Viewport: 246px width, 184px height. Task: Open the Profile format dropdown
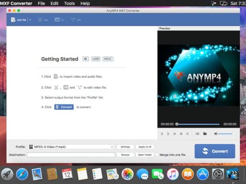click(x=71, y=147)
